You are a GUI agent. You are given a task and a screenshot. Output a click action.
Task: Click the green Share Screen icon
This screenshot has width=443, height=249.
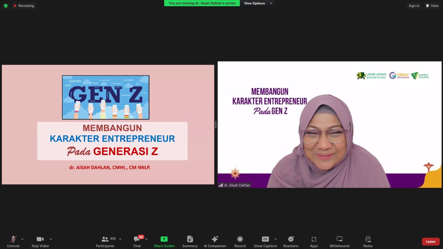tap(164, 239)
